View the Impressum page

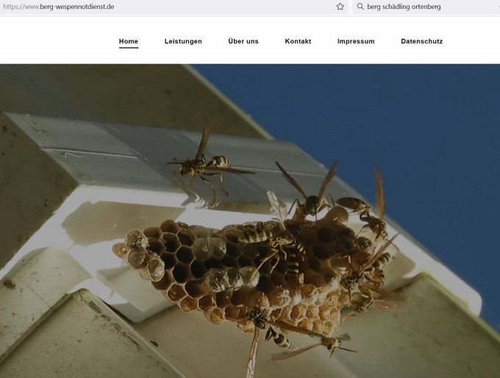coord(356,41)
